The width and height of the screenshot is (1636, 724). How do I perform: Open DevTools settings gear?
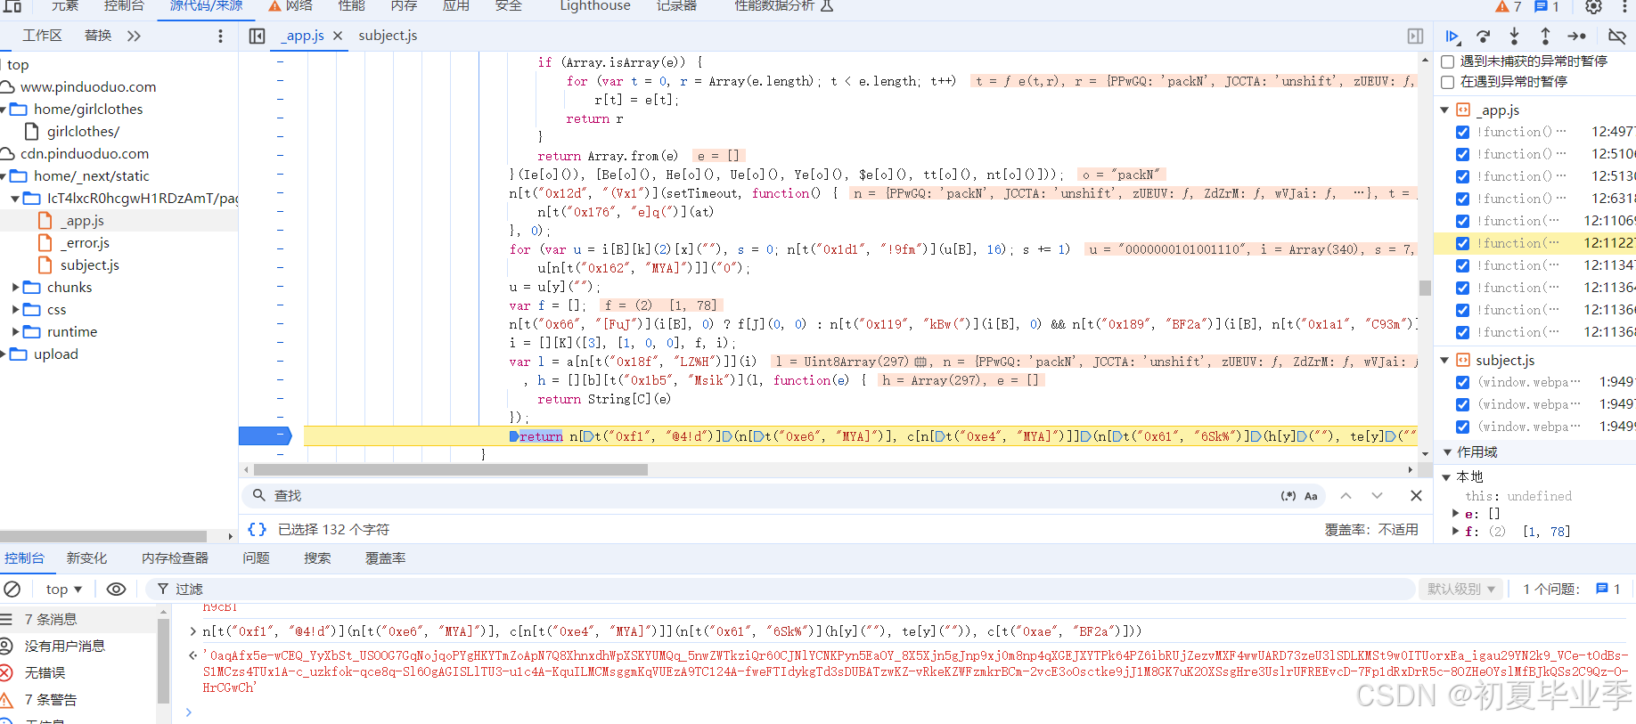[x=1594, y=6]
